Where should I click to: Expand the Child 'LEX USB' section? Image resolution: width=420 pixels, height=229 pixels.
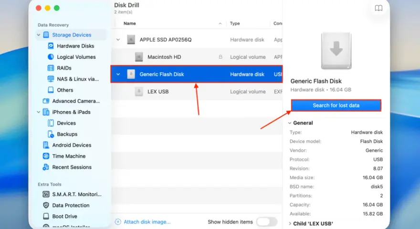click(x=290, y=223)
